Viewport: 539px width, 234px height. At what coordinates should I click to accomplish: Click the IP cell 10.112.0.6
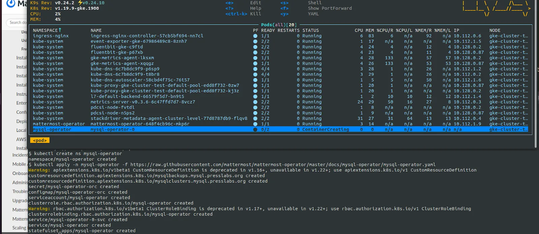pyautogui.click(x=467, y=36)
